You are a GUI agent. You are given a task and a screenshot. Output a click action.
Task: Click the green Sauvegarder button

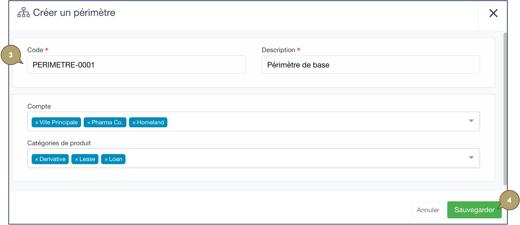click(474, 210)
